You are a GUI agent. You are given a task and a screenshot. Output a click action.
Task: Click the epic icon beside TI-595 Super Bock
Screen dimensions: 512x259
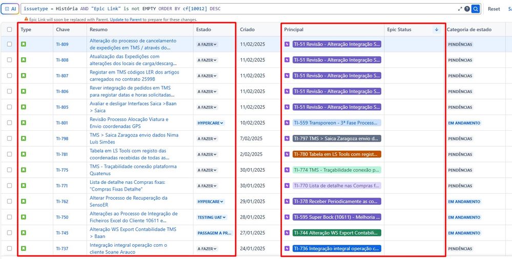point(287,217)
